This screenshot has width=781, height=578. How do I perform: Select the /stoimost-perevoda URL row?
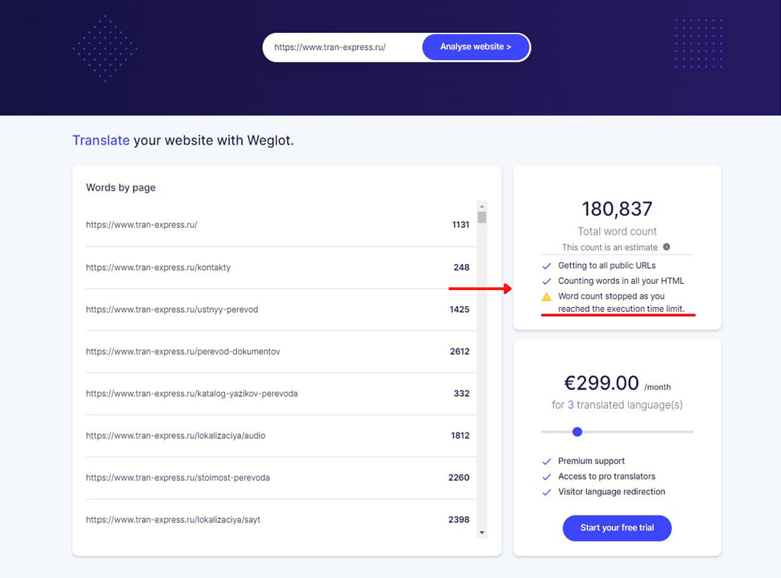[281, 478]
